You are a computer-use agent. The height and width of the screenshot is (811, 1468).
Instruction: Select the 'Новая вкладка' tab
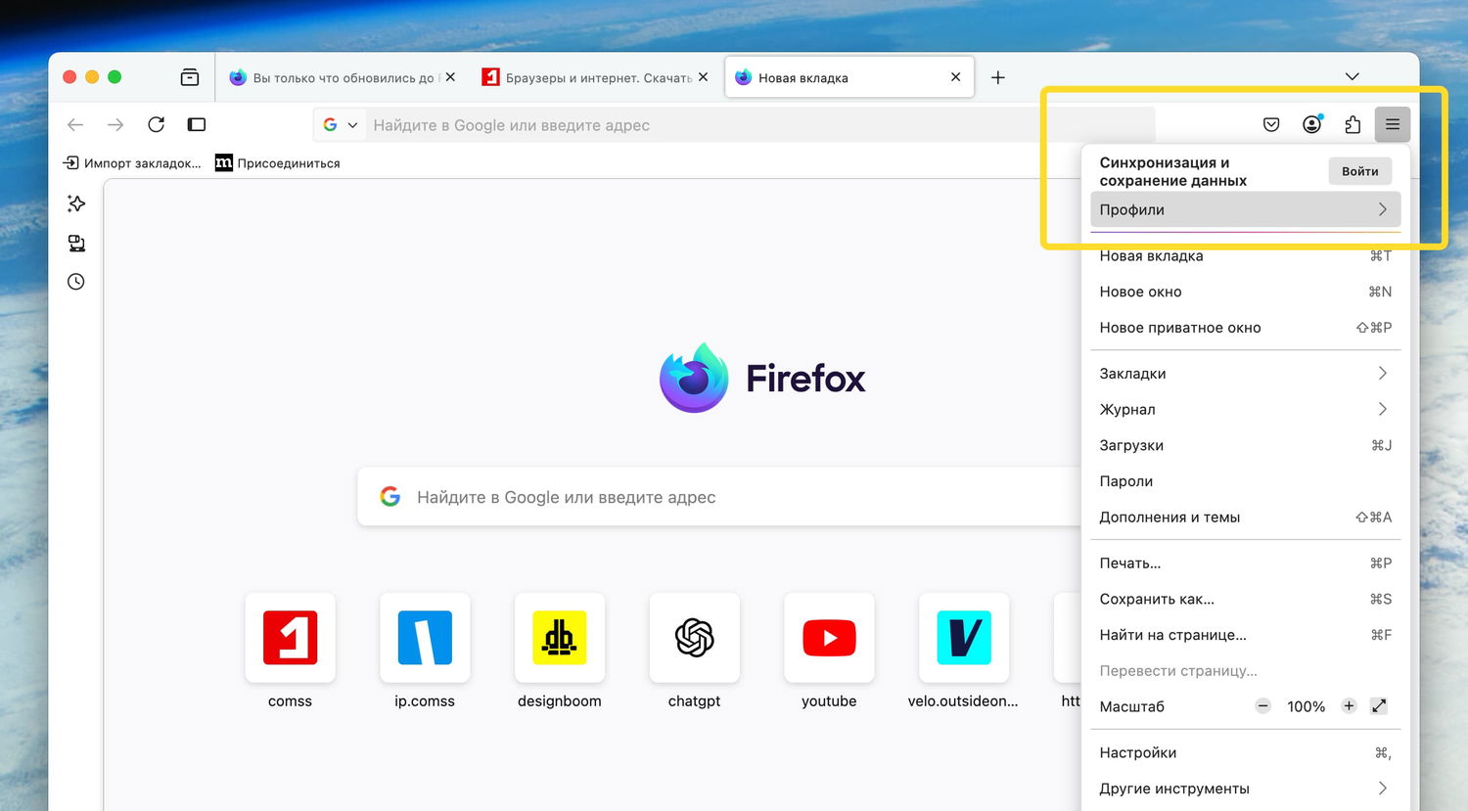tap(849, 77)
